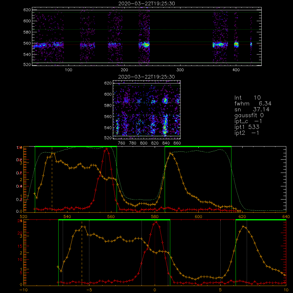293x293 pixels.
Task: Click x-axis label -5 of bottom plot
Action: click(x=89, y=290)
